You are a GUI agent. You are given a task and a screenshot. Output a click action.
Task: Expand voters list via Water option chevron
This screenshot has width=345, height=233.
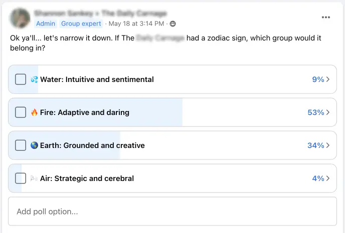[328, 79]
